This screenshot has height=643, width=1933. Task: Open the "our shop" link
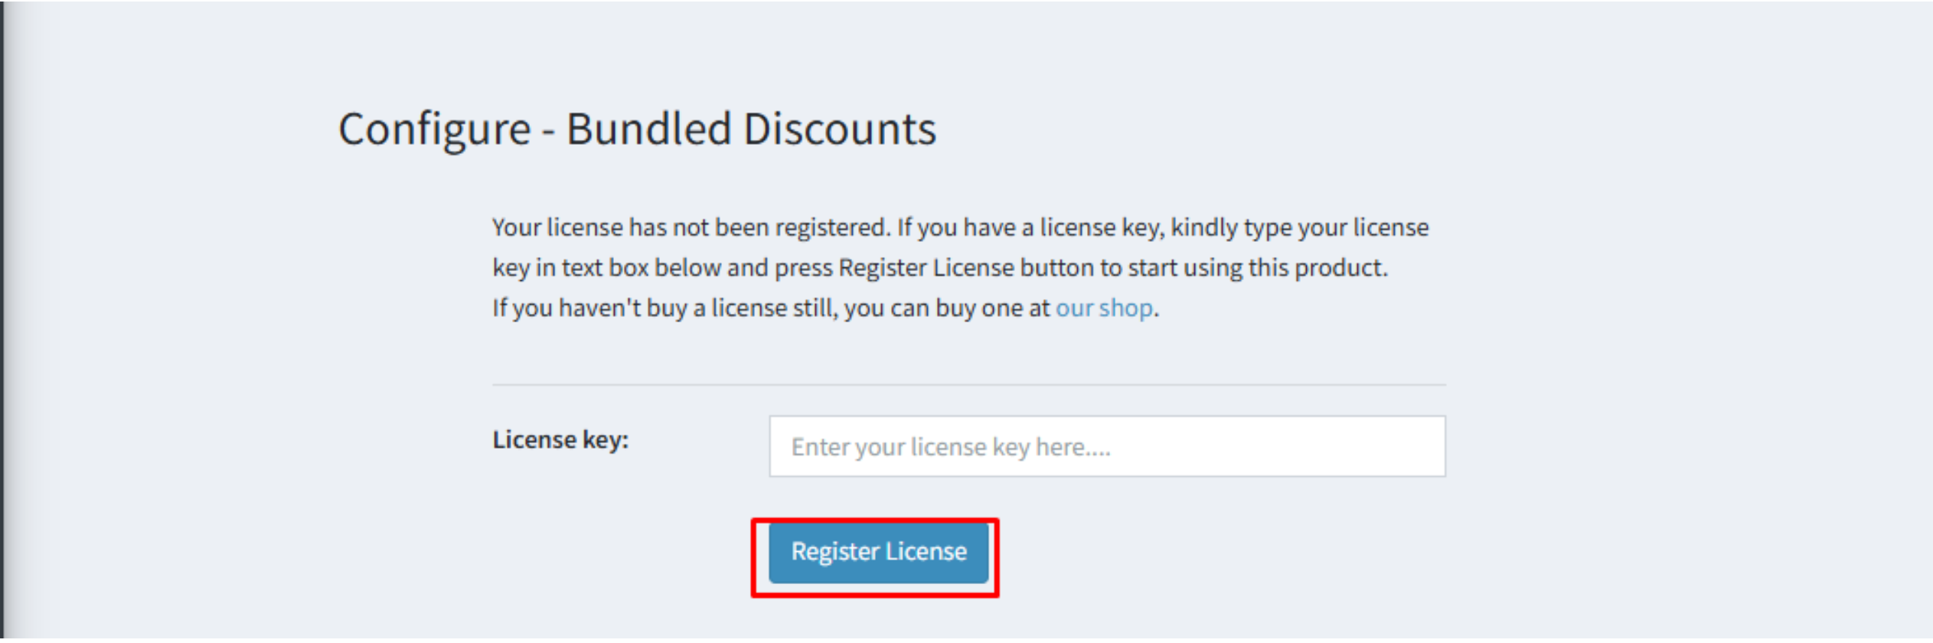click(1103, 308)
